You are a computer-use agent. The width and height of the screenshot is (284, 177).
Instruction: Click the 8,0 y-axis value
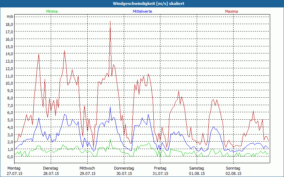(x=10, y=98)
